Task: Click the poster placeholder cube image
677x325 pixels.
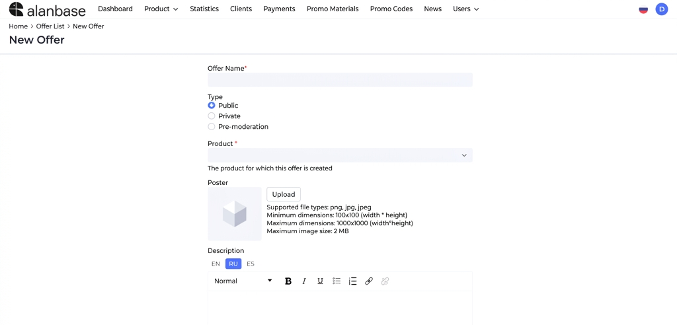Action: pos(235,213)
